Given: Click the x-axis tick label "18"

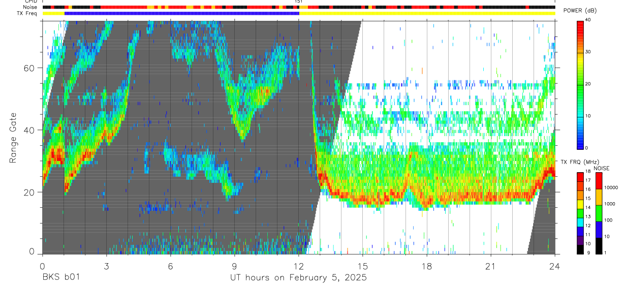Looking at the screenshot, I should pos(427,266).
